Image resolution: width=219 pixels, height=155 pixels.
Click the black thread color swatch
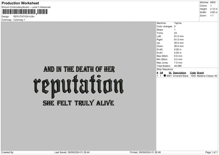click(x=165, y=76)
